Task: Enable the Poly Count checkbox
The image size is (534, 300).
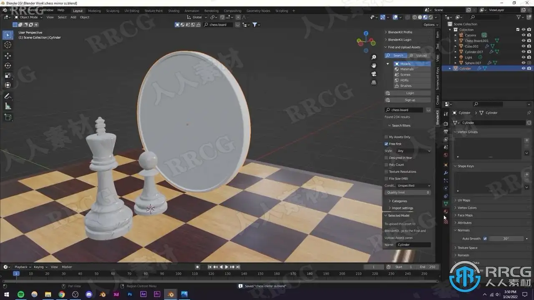Action: (386, 165)
